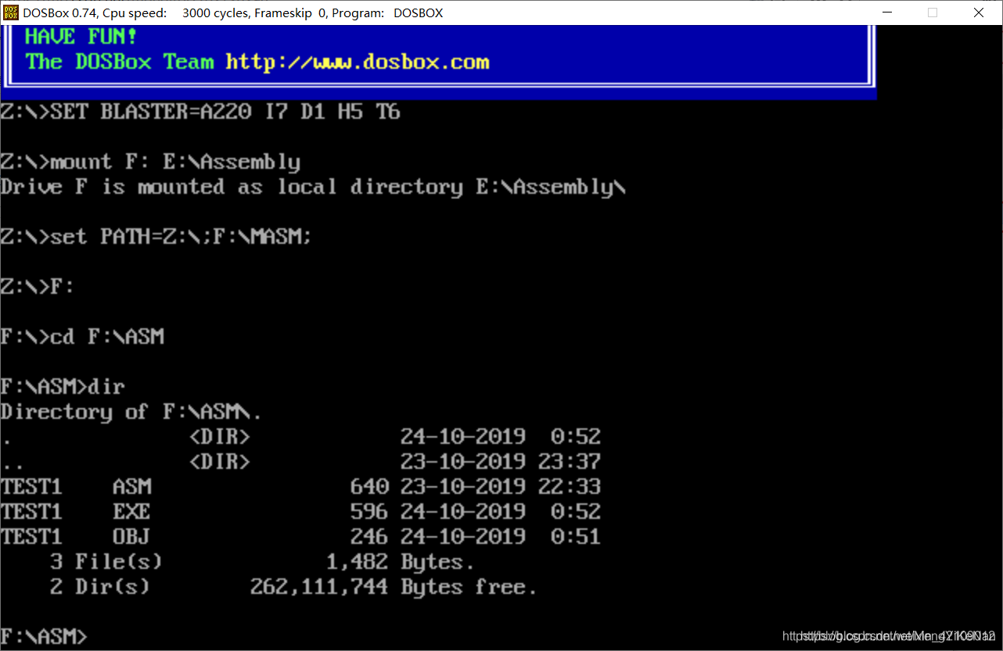Click the cd F:\ASM command line
Image resolution: width=1003 pixels, height=651 pixels.
tap(82, 337)
